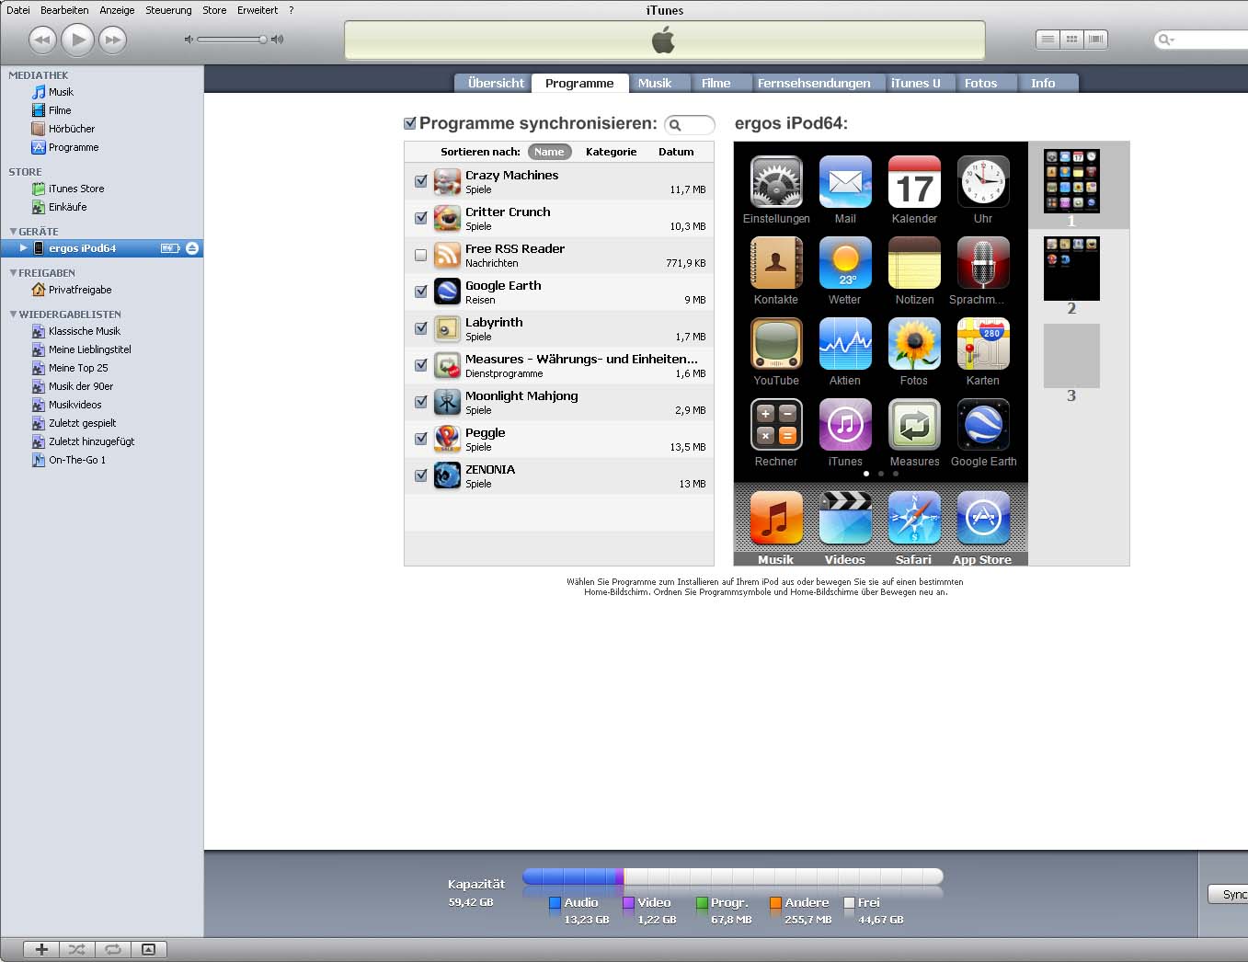Screen dimensions: 1248x962
Task: Select the Musik dock icon
Action: point(776,518)
